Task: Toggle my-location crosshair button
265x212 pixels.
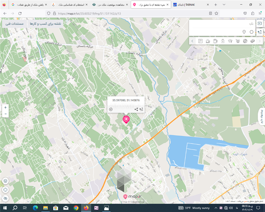Action: 5,190
